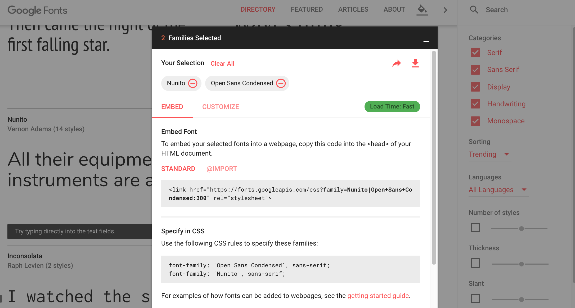Click the download selection icon

(x=415, y=63)
